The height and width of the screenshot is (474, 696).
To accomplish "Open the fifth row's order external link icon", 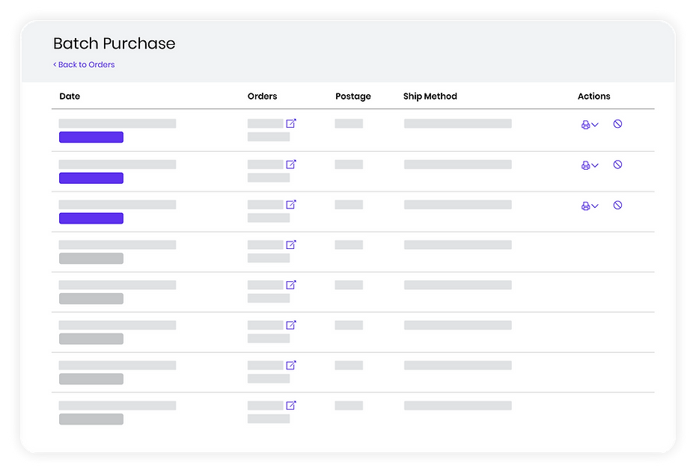I will [x=291, y=285].
